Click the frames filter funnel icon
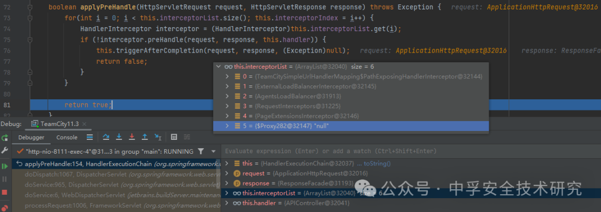 201,152
